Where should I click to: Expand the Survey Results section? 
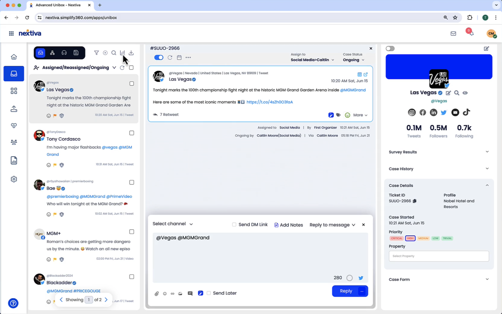tap(439, 152)
